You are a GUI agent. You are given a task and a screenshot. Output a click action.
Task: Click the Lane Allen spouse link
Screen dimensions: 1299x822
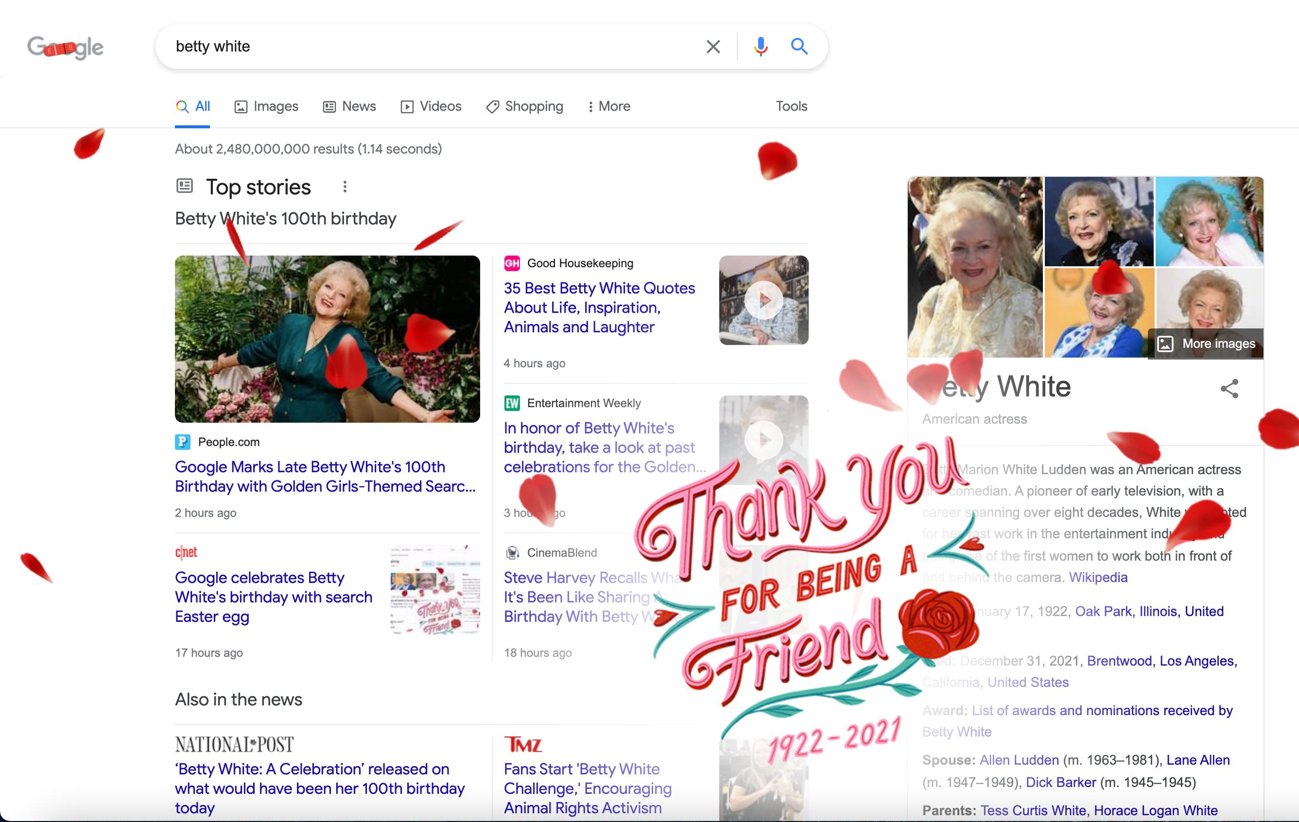coord(1197,760)
